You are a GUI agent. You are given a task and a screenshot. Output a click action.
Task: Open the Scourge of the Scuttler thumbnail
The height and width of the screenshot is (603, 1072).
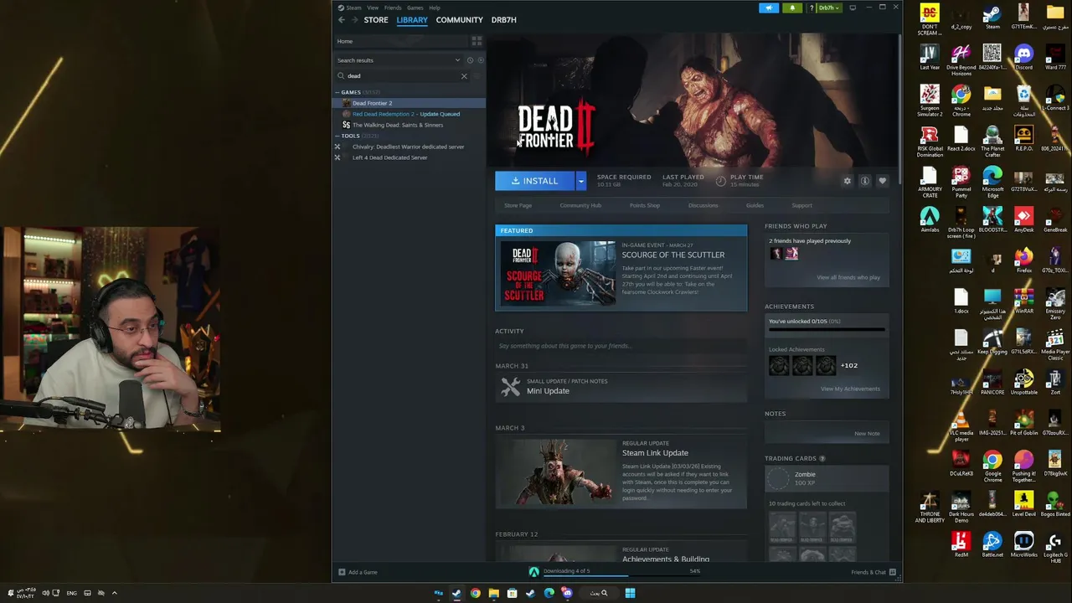coord(558,273)
